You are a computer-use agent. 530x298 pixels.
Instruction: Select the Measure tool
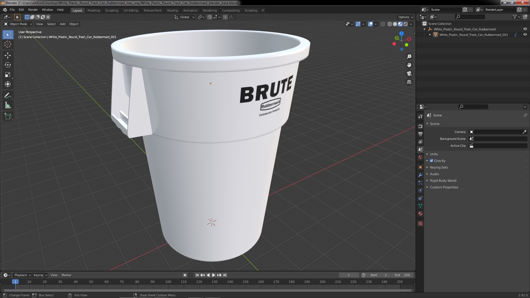click(8, 105)
